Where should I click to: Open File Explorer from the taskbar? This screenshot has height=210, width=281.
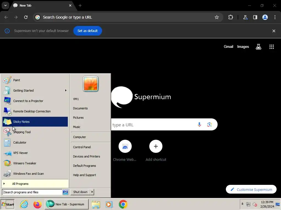pos(96,204)
